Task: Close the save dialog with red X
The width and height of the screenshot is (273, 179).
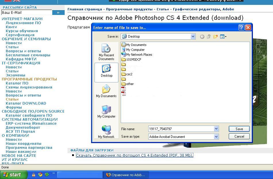Action: (248, 28)
